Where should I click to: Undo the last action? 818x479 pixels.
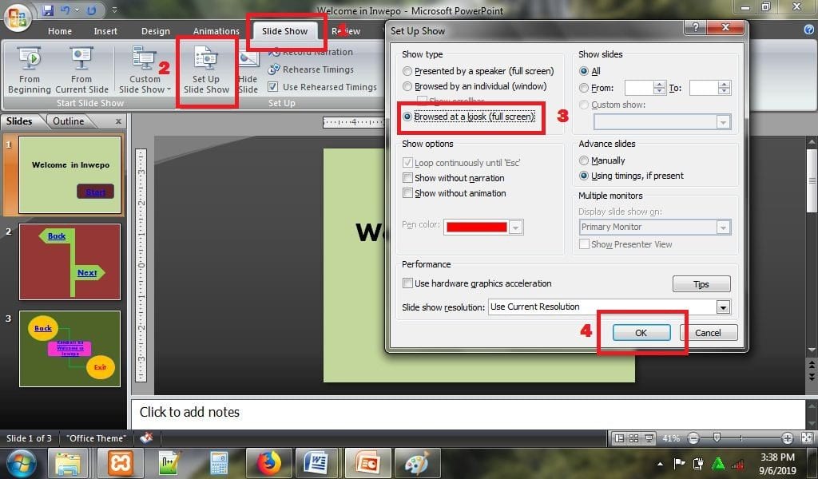(66, 10)
